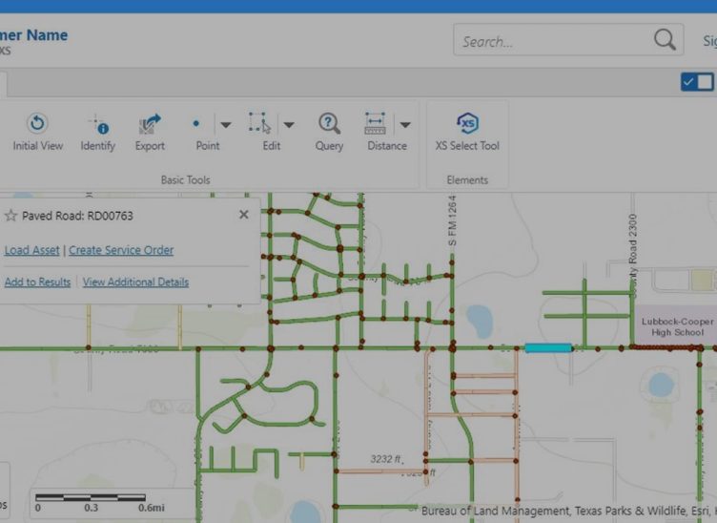The height and width of the screenshot is (523, 717).
Task: Choose the Edit tool icon
Action: point(259,124)
